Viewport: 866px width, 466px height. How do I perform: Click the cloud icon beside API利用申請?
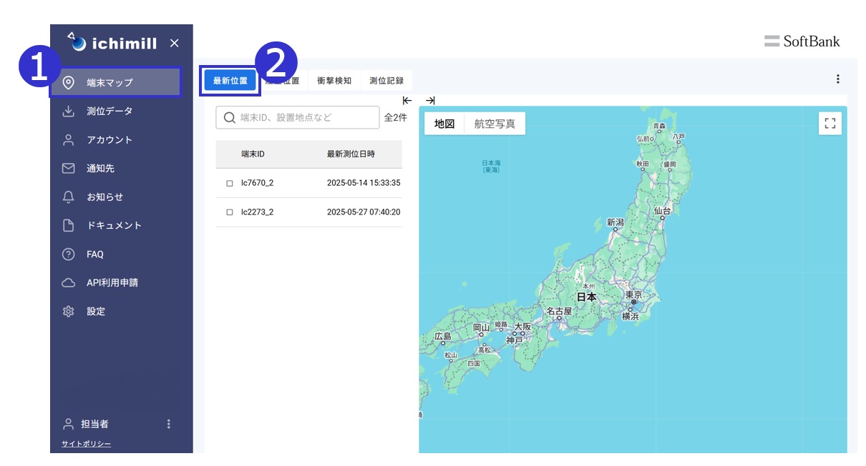[69, 283]
